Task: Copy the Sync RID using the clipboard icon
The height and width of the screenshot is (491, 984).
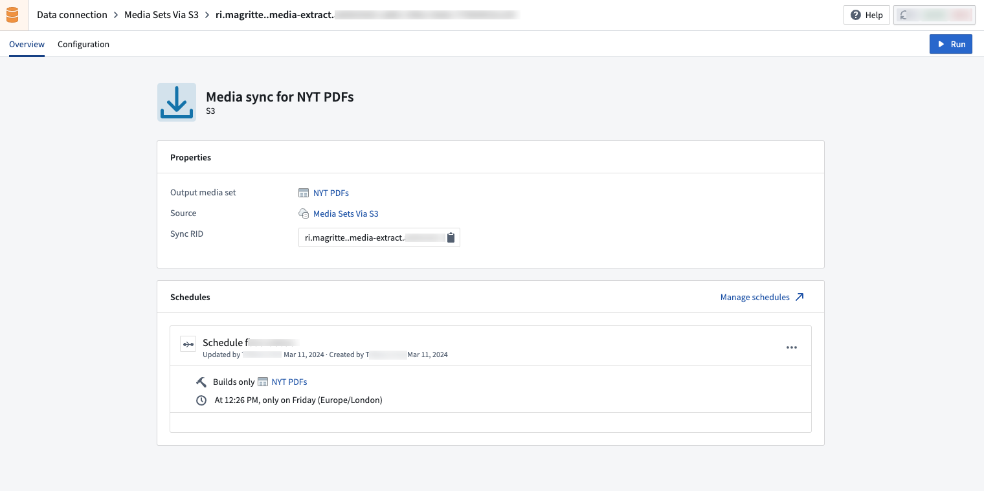Action: click(x=451, y=237)
